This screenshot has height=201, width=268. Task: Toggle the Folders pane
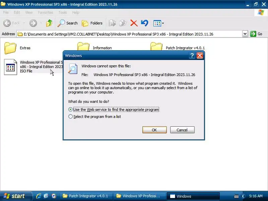(92, 23)
